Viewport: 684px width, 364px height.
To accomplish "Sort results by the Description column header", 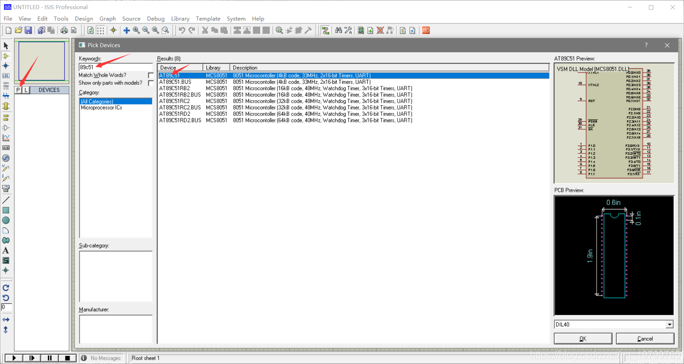I will 389,68.
